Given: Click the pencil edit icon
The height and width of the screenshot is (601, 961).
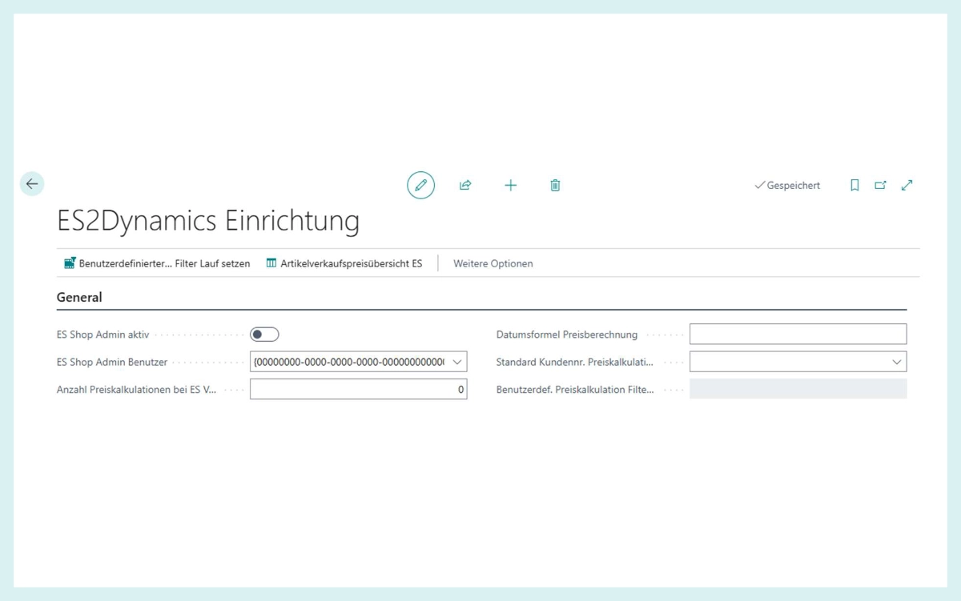Looking at the screenshot, I should point(420,186).
